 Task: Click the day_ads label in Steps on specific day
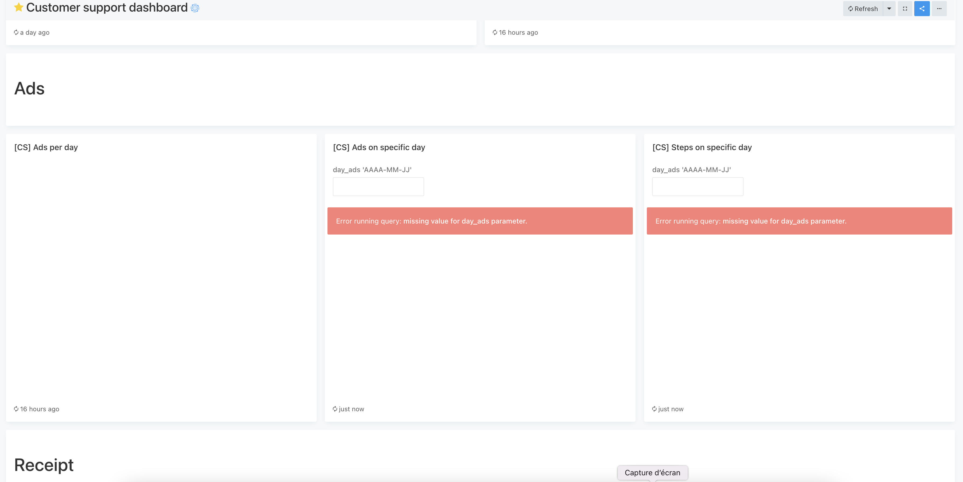692,170
